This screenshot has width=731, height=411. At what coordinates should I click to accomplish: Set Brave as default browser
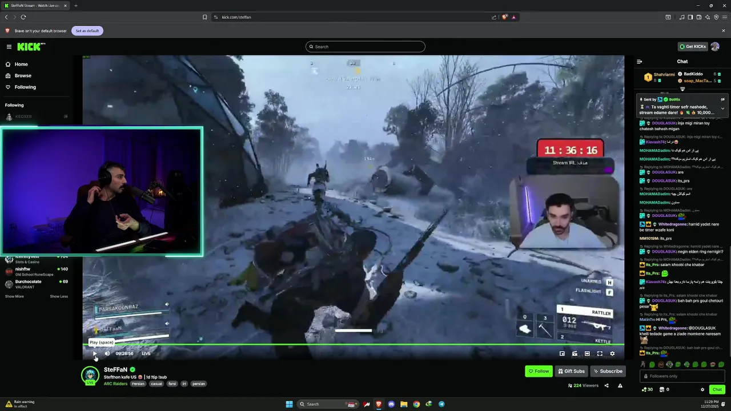87,31
